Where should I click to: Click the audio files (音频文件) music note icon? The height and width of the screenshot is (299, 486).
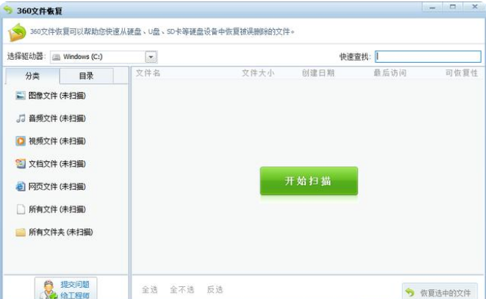tap(20, 118)
